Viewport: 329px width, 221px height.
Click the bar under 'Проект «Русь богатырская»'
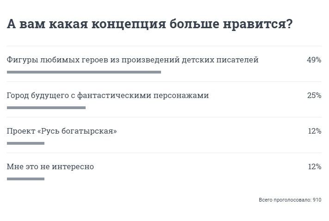(x=25, y=143)
